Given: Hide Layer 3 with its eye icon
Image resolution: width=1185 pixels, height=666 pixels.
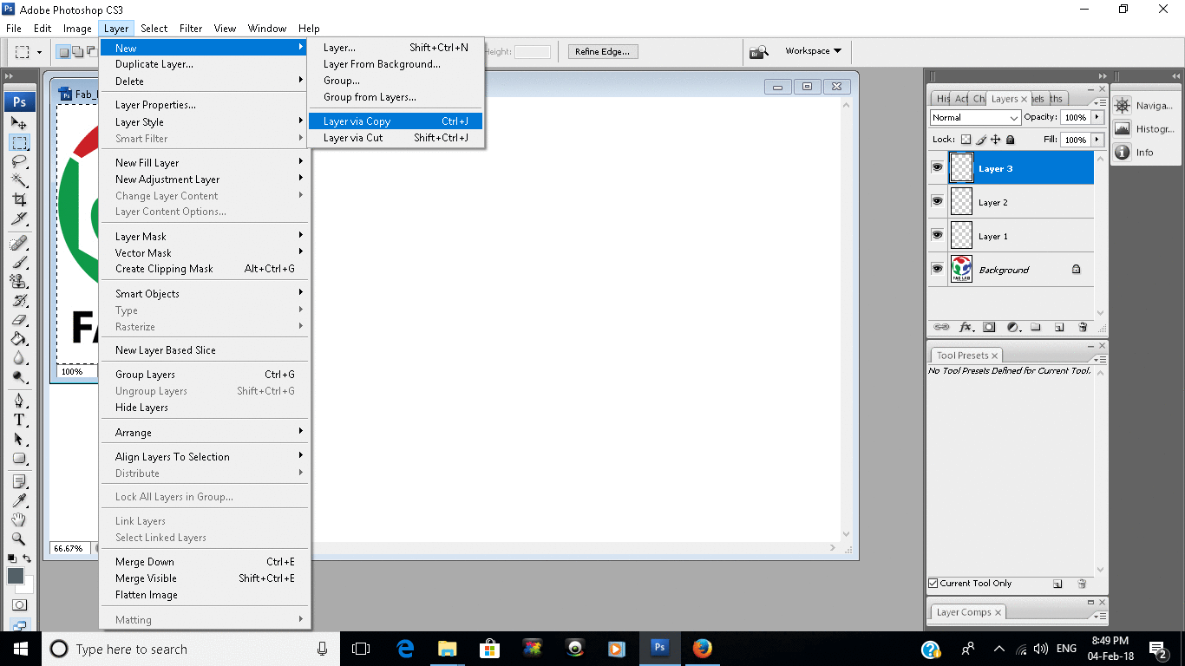Looking at the screenshot, I should 937,167.
